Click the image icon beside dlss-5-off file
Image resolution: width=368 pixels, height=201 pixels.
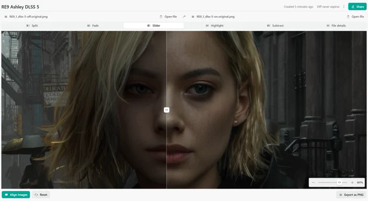tap(6, 17)
